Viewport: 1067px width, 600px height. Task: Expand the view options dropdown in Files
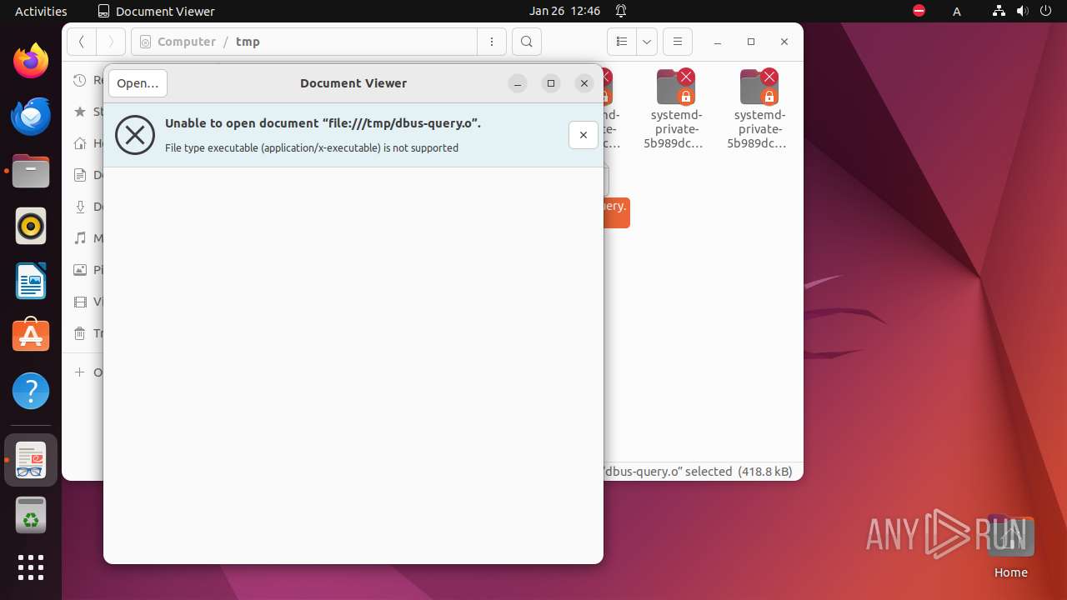pos(647,42)
